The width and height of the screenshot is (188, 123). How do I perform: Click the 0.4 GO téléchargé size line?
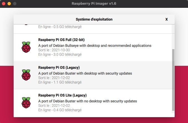[60, 110]
